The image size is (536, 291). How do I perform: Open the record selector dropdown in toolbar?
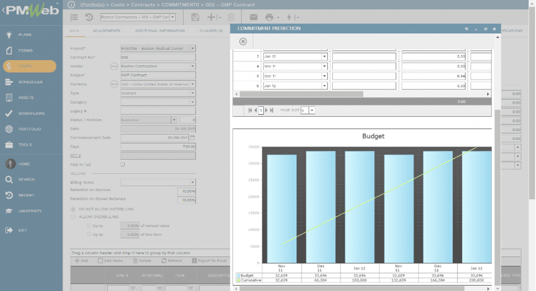coord(173,17)
